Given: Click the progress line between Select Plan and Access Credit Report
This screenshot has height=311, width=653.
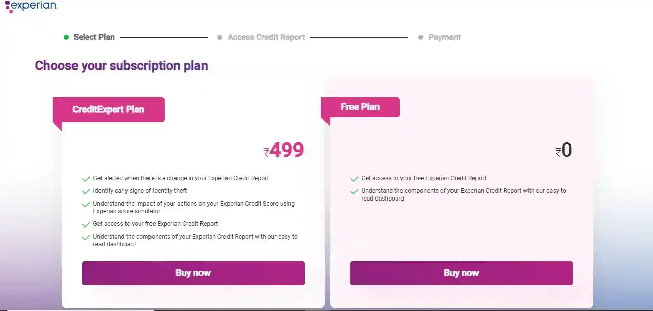Looking at the screenshot, I should click(163, 37).
